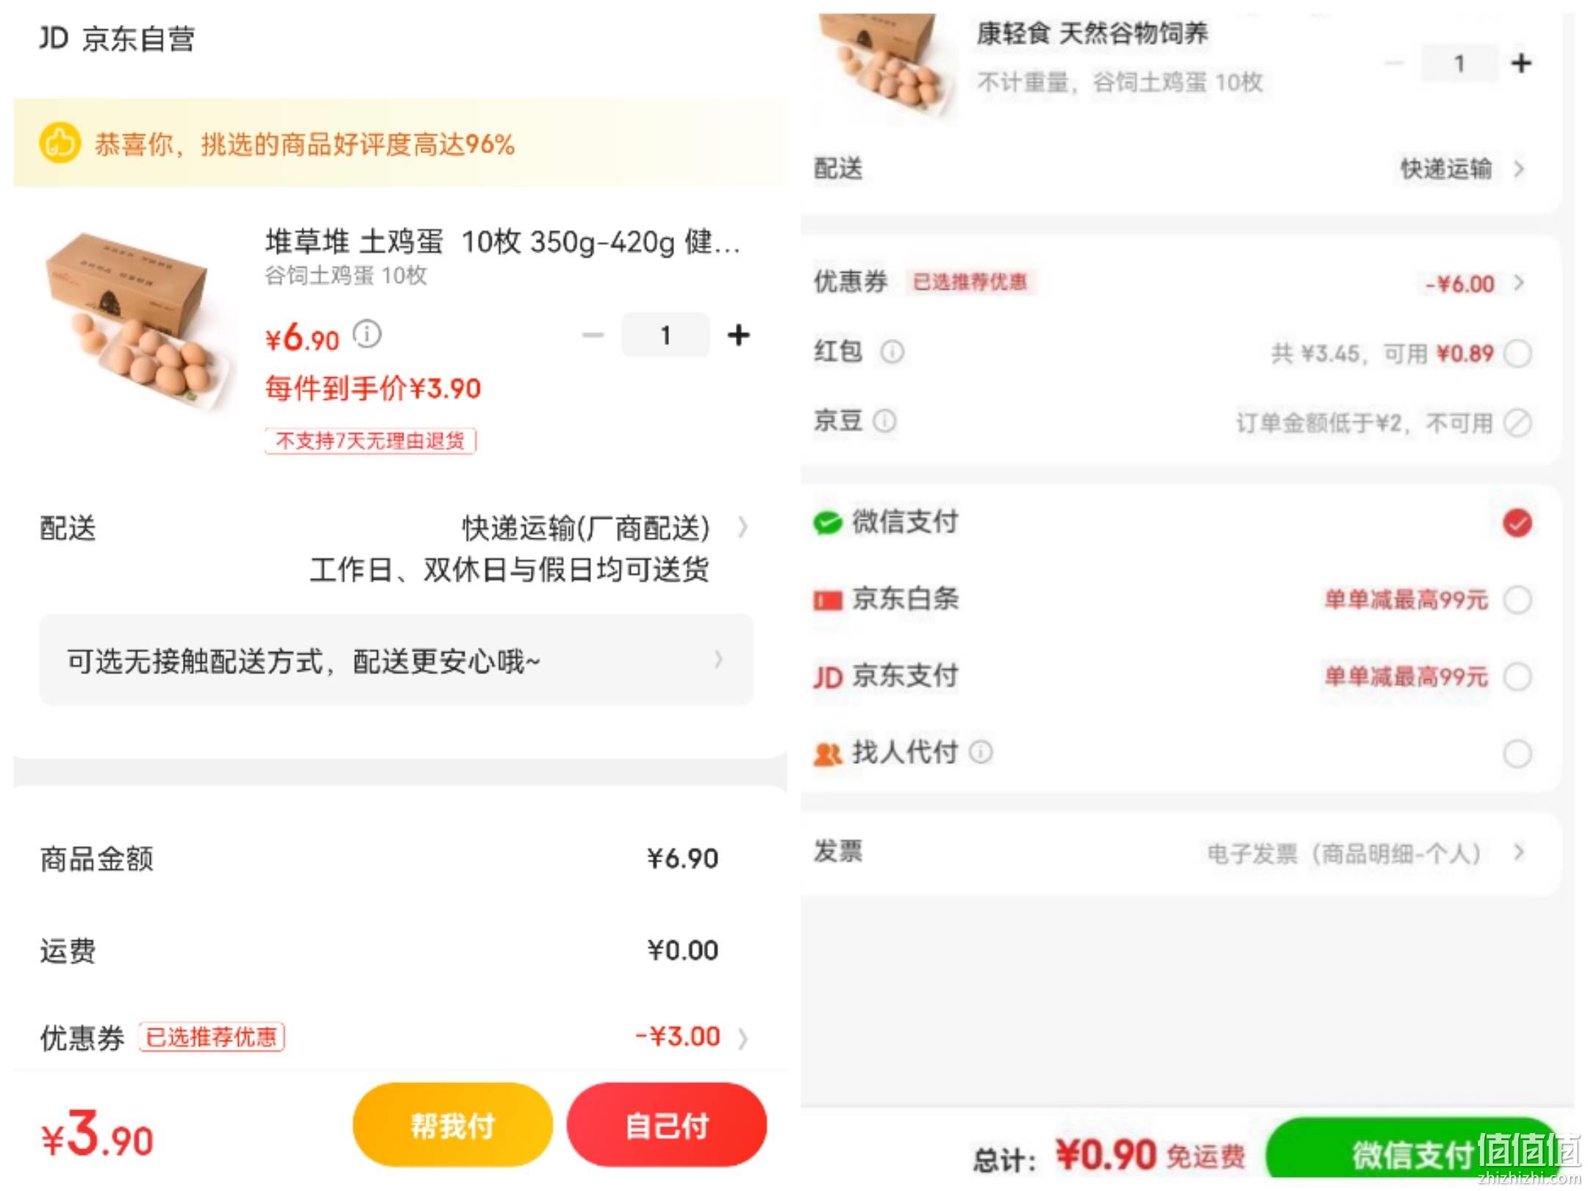Increase quantity with right panel plus icon
1588x1191 pixels.
pyautogui.click(x=1521, y=63)
